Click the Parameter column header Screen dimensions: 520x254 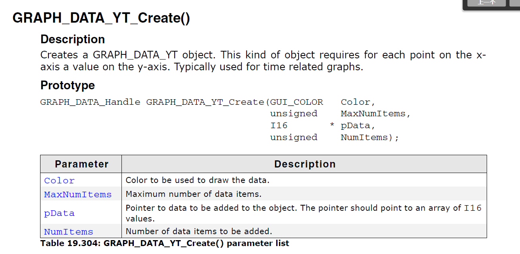[x=81, y=164]
